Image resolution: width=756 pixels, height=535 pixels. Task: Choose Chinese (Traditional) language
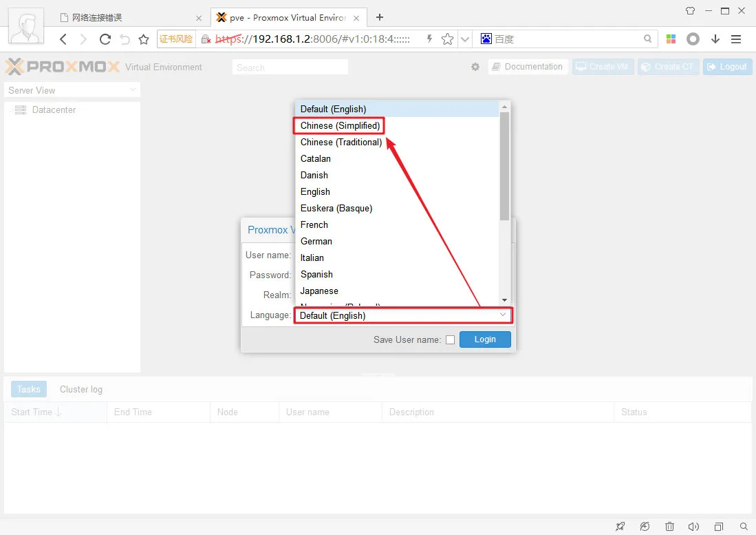point(397,142)
